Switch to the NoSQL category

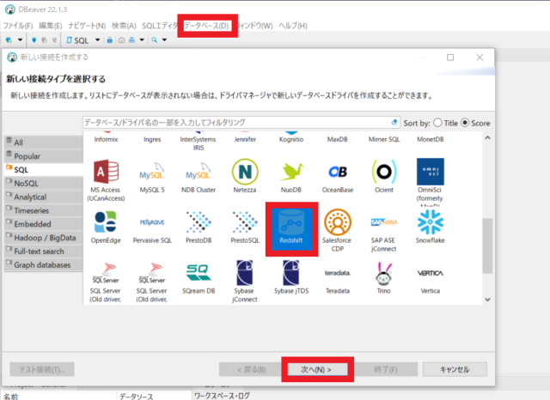point(44,183)
